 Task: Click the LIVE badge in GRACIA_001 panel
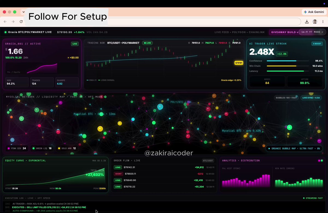(74, 44)
